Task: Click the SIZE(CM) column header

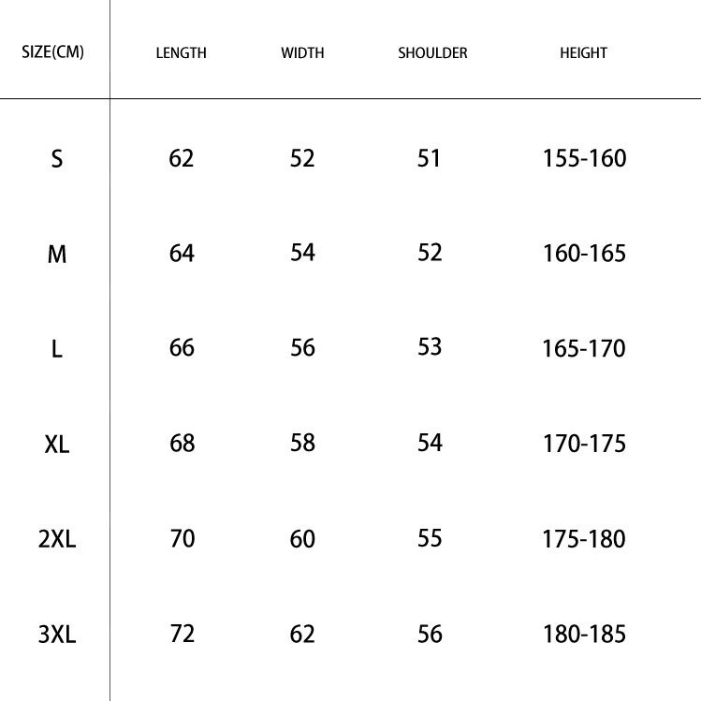Action: point(53,52)
